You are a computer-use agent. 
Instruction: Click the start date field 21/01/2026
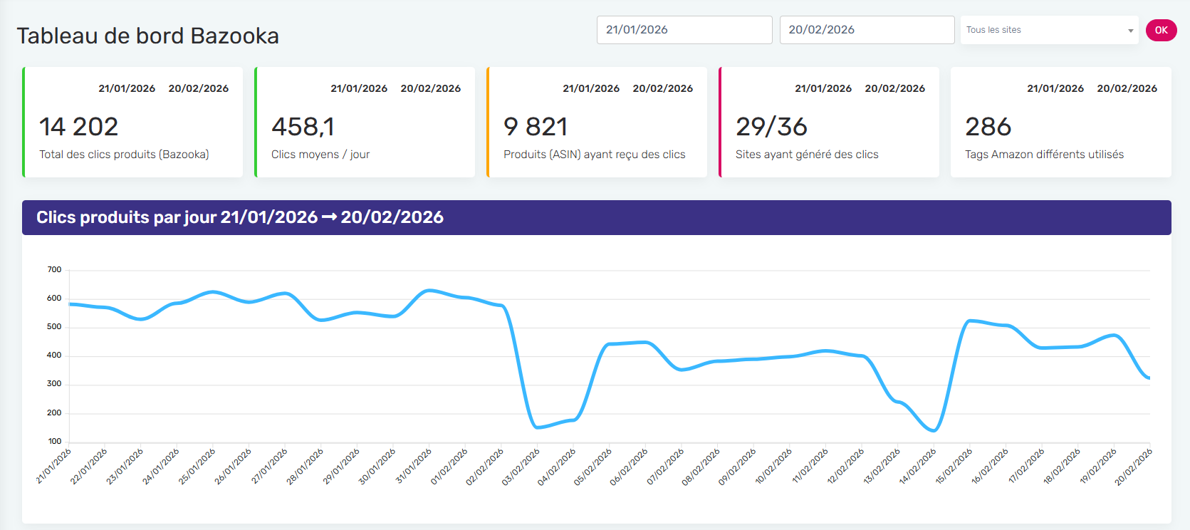[x=684, y=30]
